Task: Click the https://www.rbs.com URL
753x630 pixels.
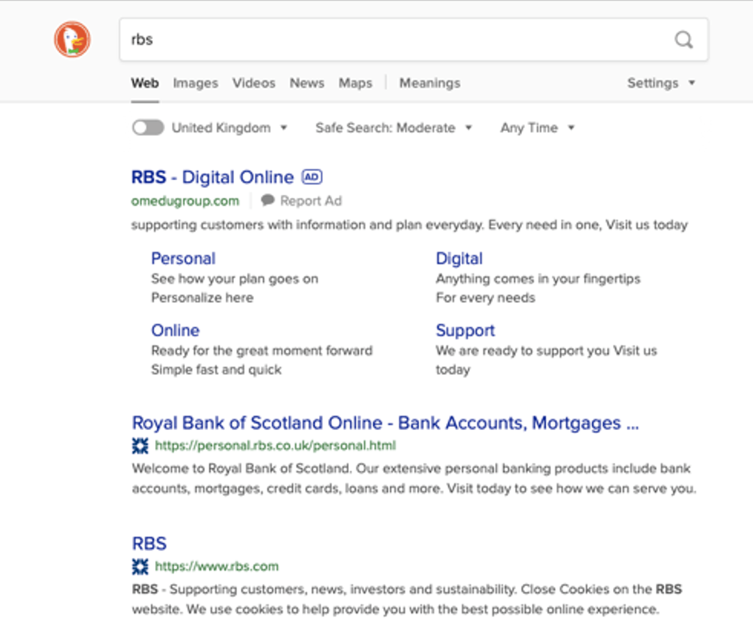Action: (x=217, y=567)
